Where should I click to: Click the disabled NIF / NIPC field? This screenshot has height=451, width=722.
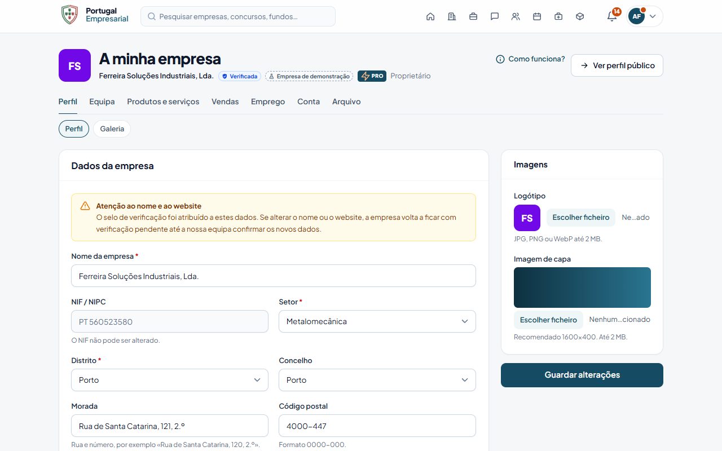point(170,321)
